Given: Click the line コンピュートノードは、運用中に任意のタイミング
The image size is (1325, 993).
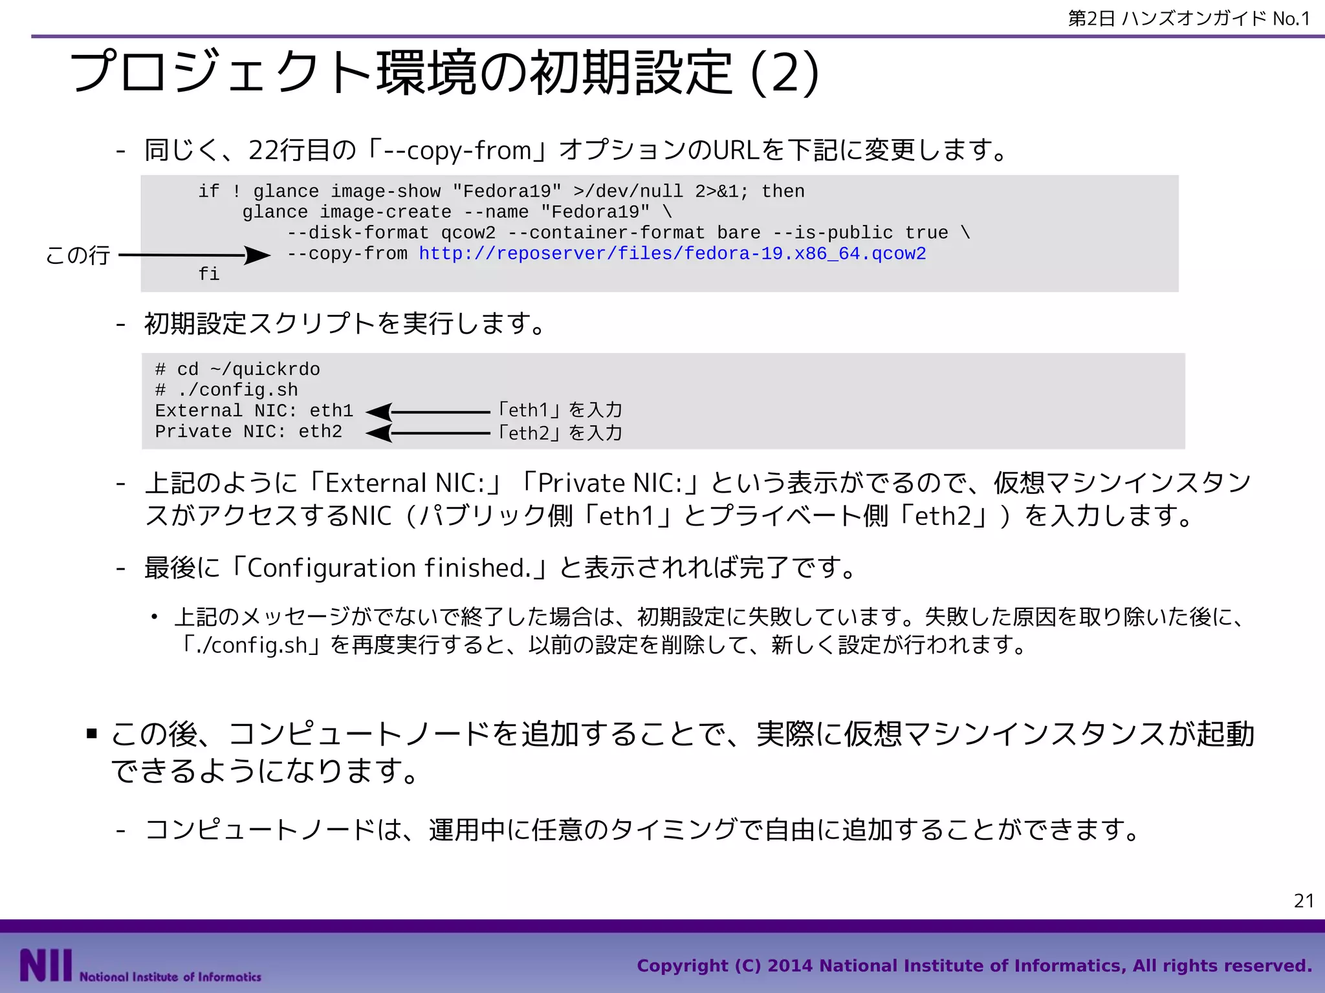Looking at the screenshot, I should 642,829.
